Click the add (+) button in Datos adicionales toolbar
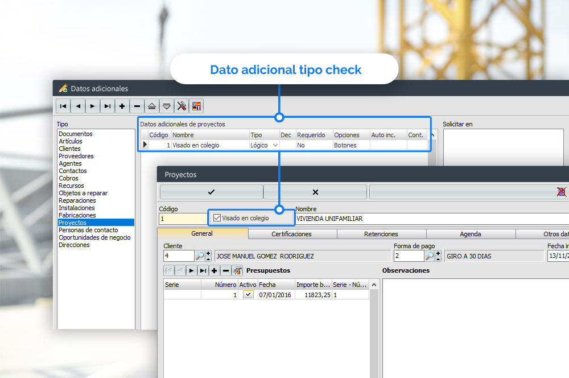The image size is (569, 378). coord(122,106)
